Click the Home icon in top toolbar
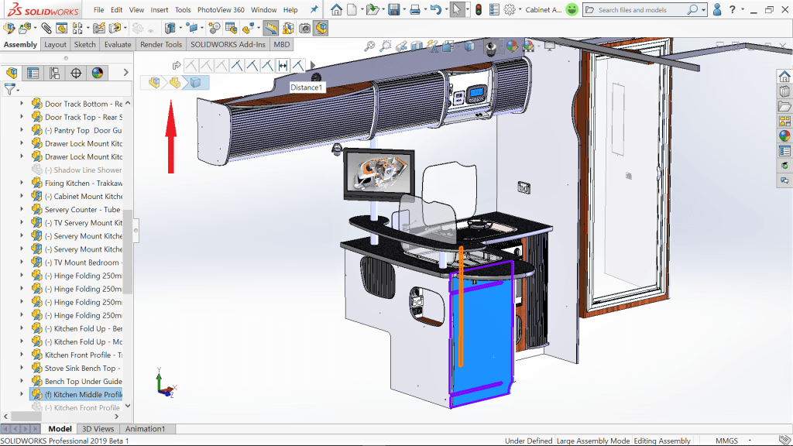Image resolution: width=793 pixels, height=446 pixels. tap(337, 10)
